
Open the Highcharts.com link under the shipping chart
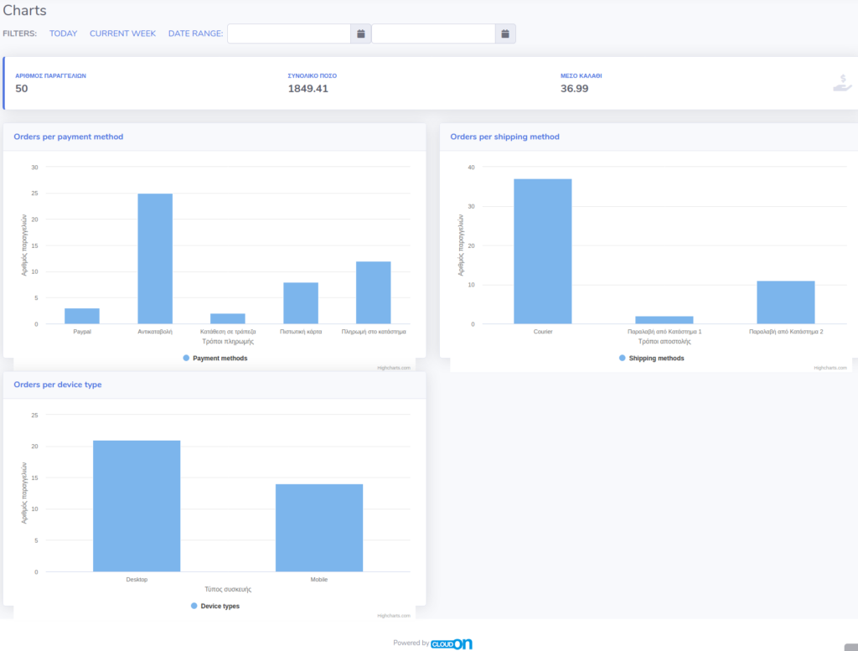coord(832,366)
